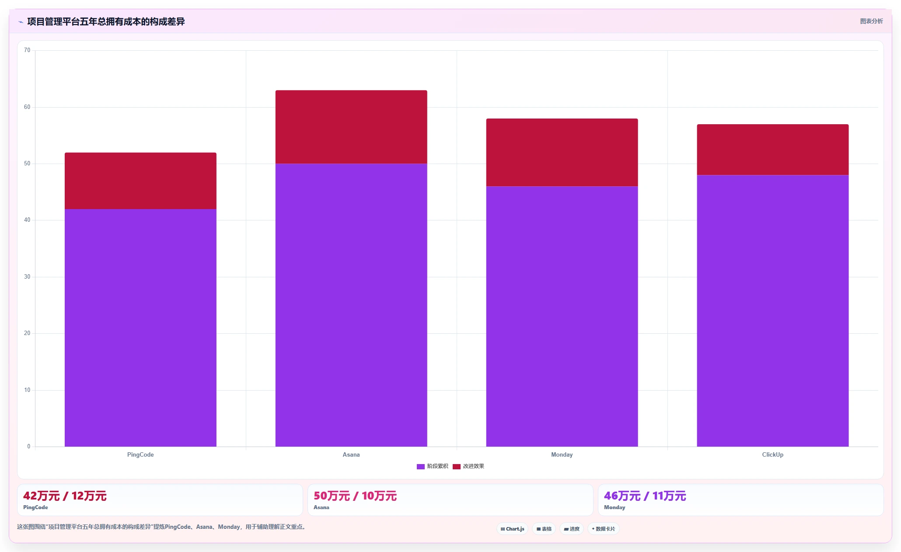Click the y-axis value 10
901x552 pixels.
point(27,390)
